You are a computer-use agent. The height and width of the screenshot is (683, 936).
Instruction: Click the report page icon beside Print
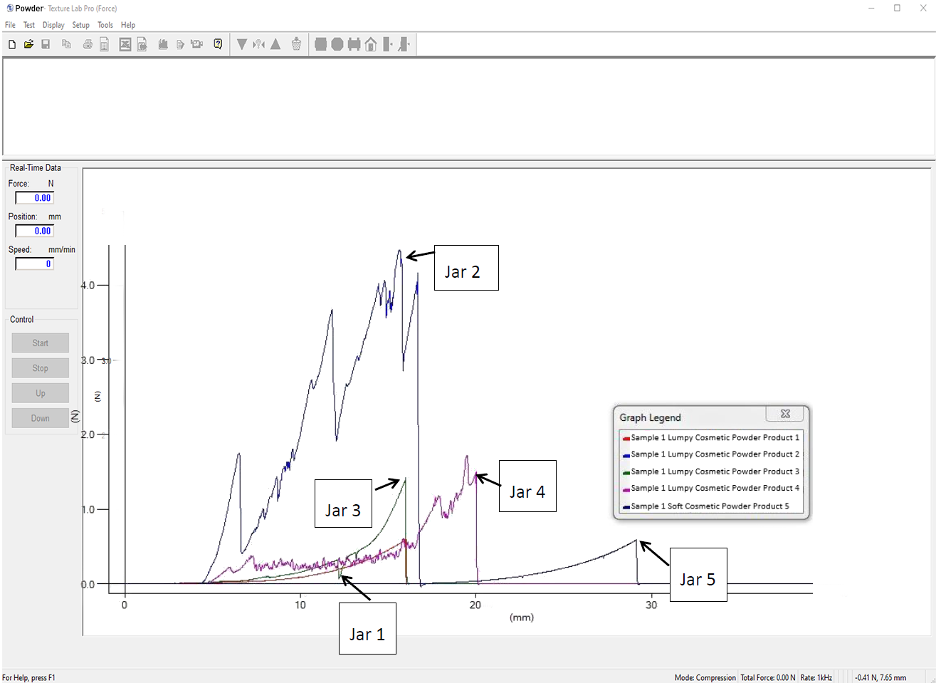(x=104, y=45)
